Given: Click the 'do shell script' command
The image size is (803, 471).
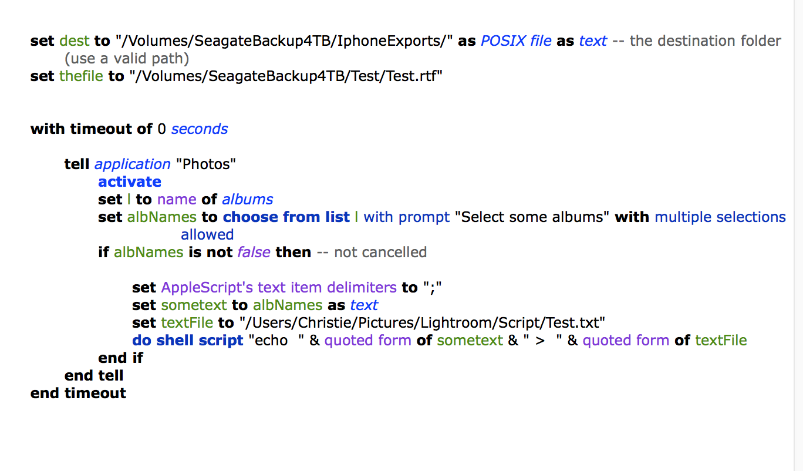Looking at the screenshot, I should 187,341.
